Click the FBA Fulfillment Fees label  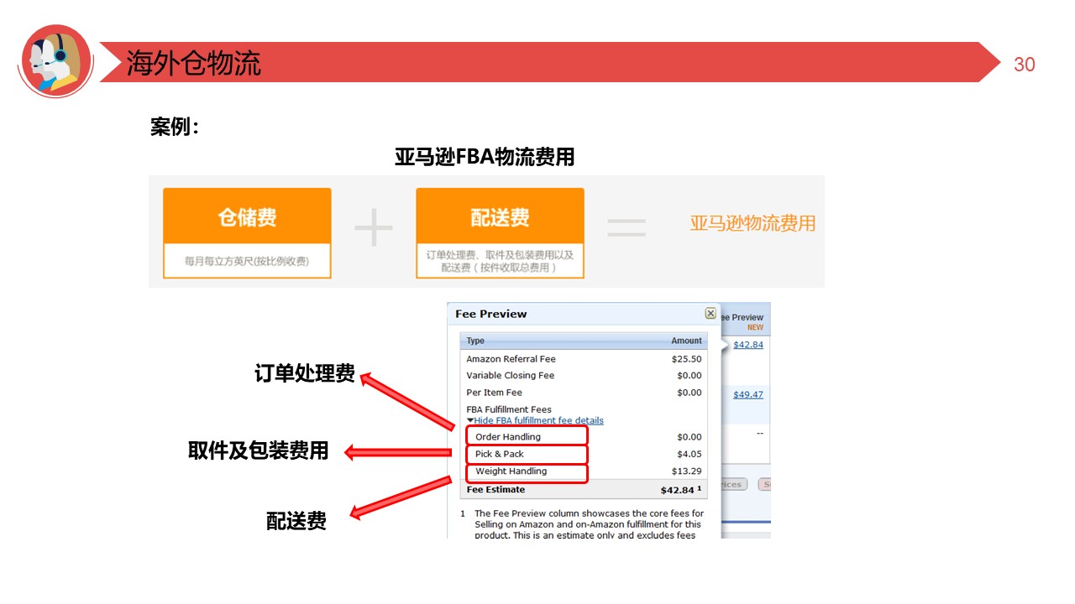click(509, 409)
